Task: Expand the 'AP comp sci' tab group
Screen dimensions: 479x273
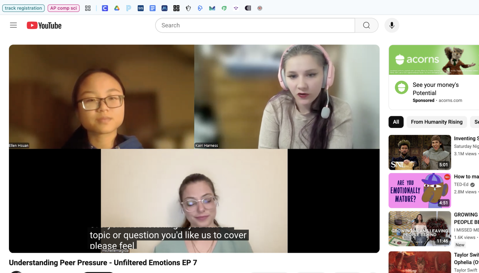Action: [x=64, y=8]
